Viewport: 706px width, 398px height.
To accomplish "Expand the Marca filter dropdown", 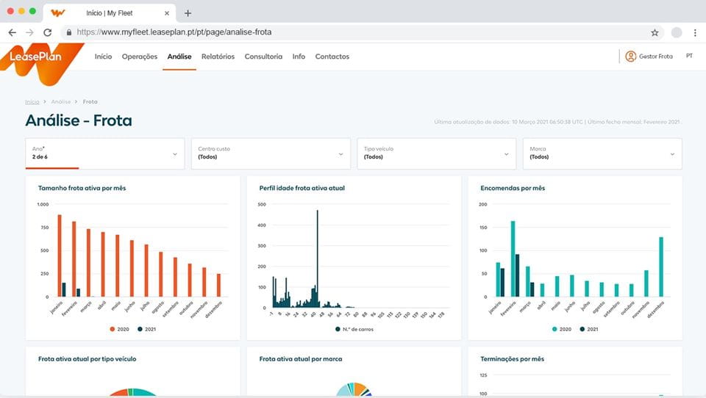I will point(602,153).
